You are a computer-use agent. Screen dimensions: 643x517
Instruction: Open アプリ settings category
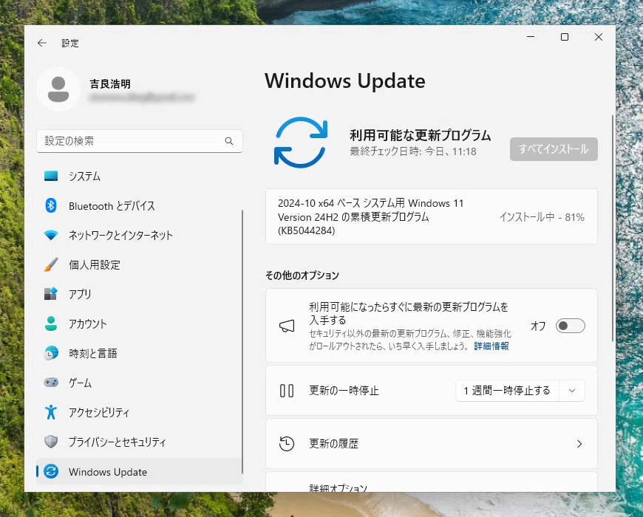point(140,294)
